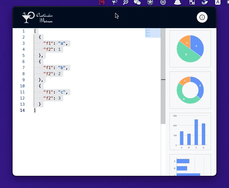Click the { on line 2
The image size is (229, 188).
coord(40,37)
